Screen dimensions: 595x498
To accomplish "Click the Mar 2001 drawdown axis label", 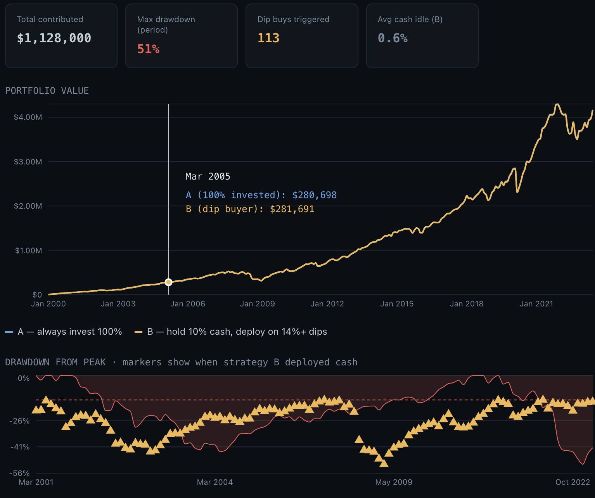I will (x=36, y=482).
